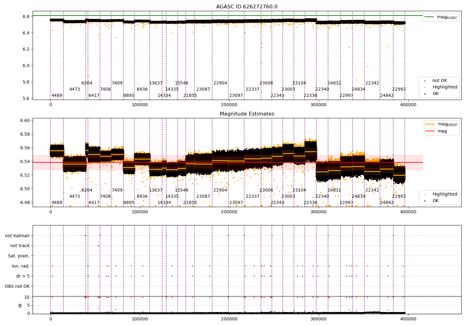The image size is (466, 326).
Task: Click the rotated 'dr' axis label
Action: click(20, 305)
